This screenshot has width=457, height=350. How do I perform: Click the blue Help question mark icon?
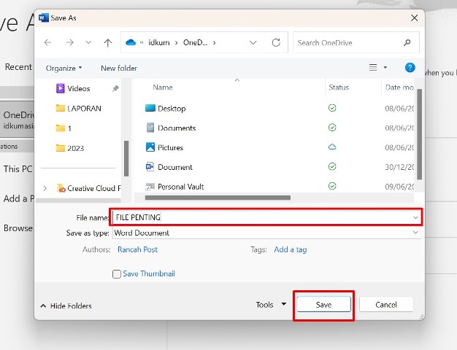click(410, 68)
